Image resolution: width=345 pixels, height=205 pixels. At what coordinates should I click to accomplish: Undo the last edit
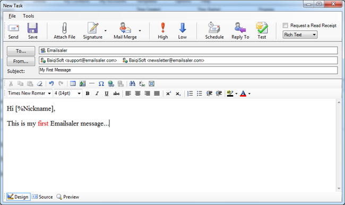point(51,84)
